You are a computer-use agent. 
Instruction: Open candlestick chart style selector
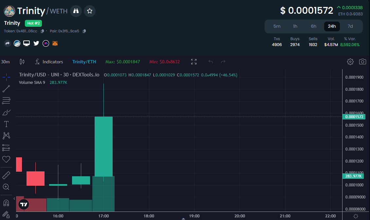22,62
